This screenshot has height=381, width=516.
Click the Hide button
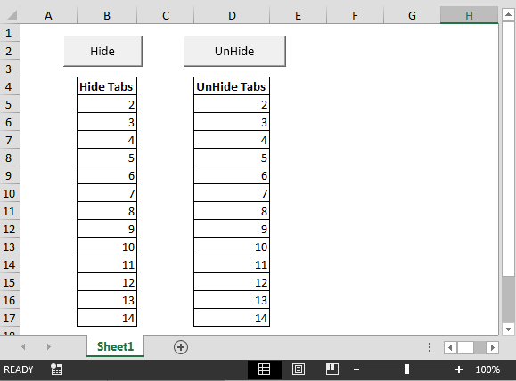tap(102, 51)
